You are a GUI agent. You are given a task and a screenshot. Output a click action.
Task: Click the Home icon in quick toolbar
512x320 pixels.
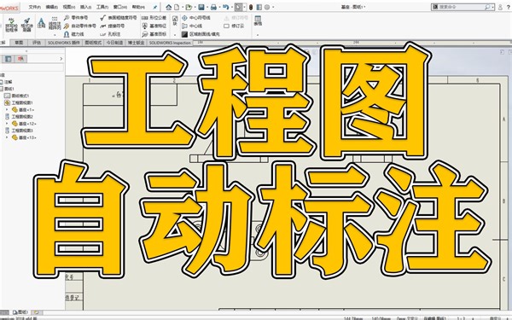click(x=168, y=7)
